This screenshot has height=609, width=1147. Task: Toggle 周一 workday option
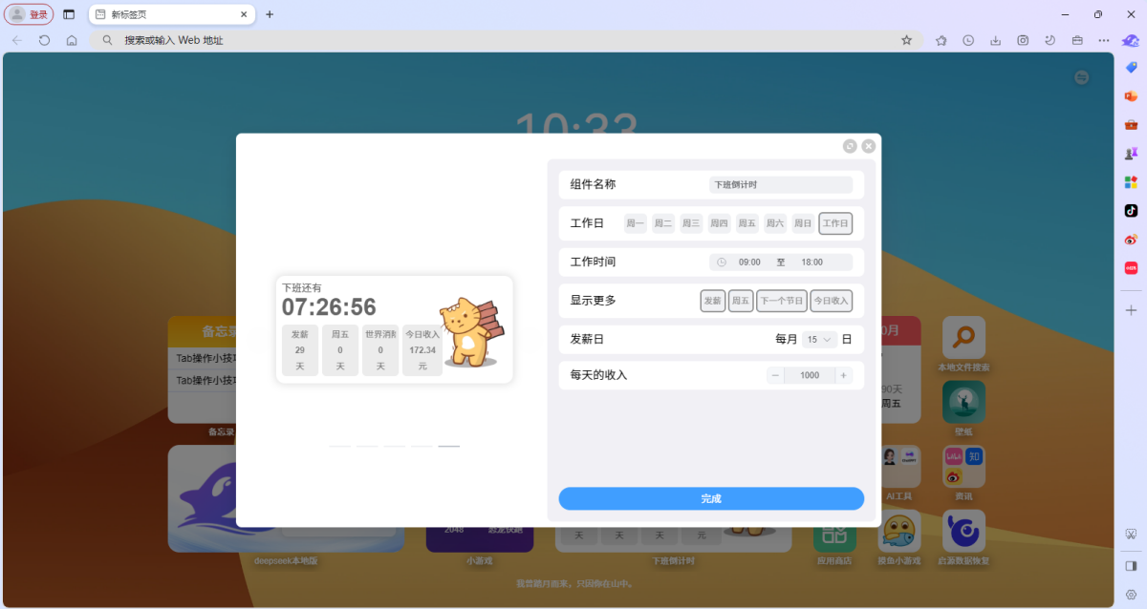[635, 223]
